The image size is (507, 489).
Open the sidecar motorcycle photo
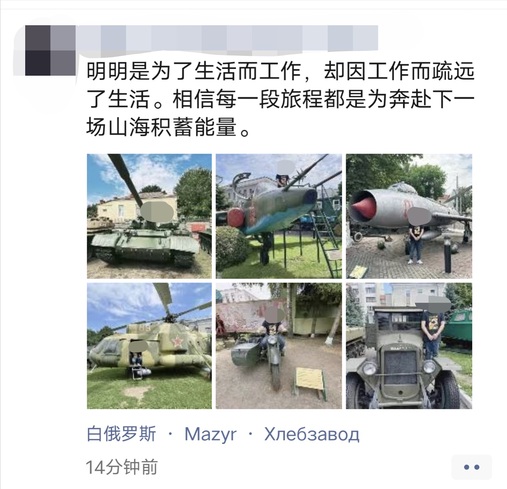coord(279,346)
